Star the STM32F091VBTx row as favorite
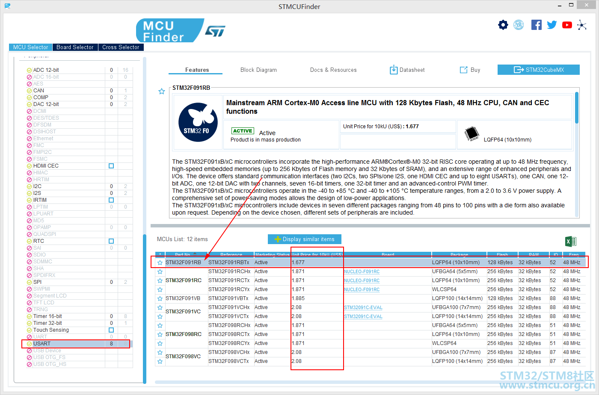The height and width of the screenshot is (395, 599). point(160,298)
